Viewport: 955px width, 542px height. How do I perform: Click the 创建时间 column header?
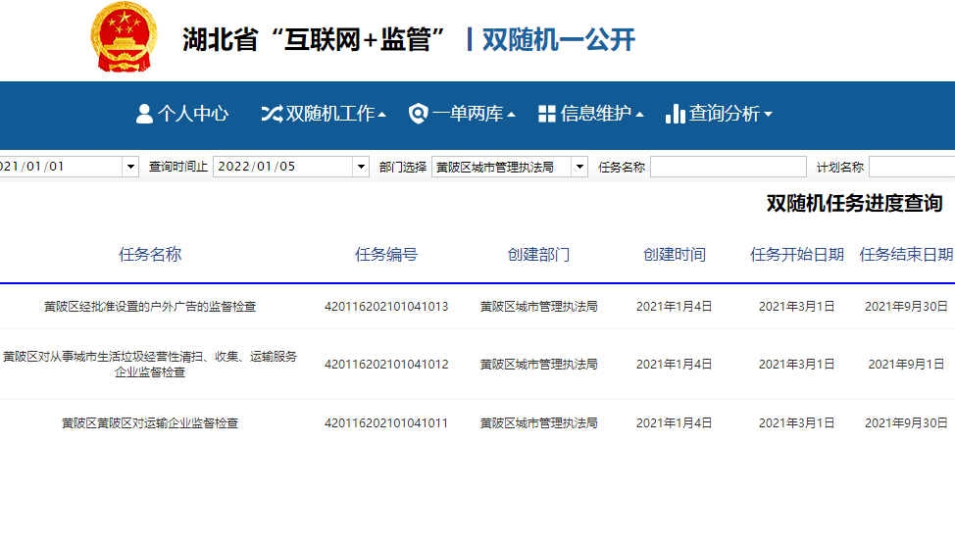(674, 255)
